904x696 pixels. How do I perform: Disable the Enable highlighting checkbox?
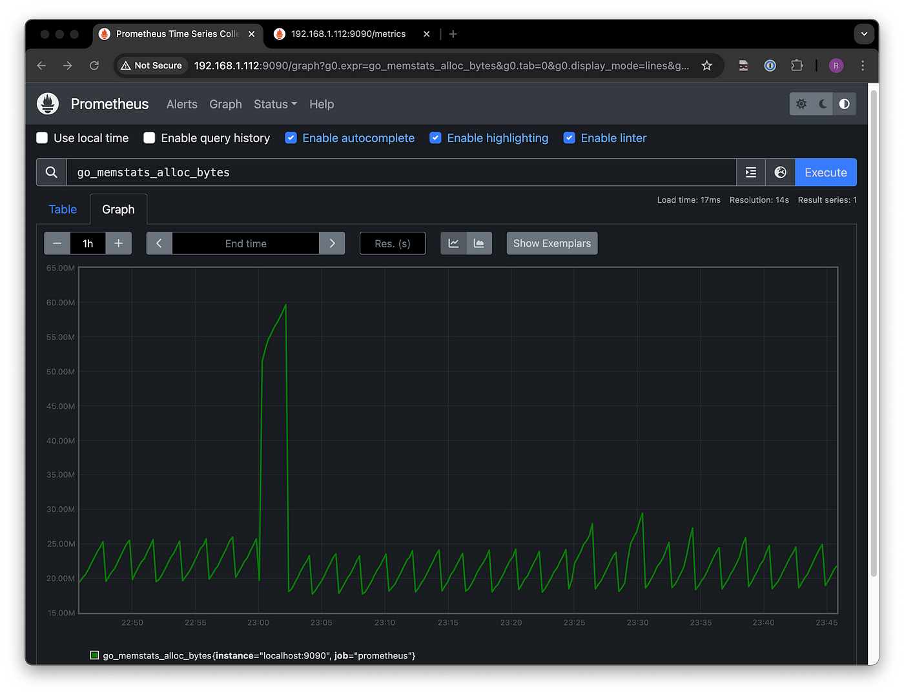tap(436, 138)
